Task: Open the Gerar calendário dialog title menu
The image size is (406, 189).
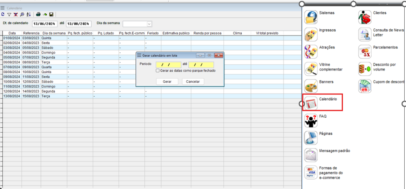Action: tap(139, 55)
